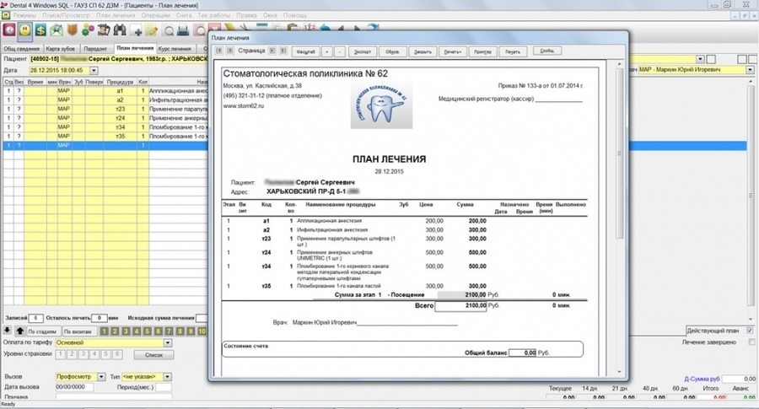759x409 pixels.
Task: Toggle the Лечение завершено checkbox
Action: (x=751, y=342)
